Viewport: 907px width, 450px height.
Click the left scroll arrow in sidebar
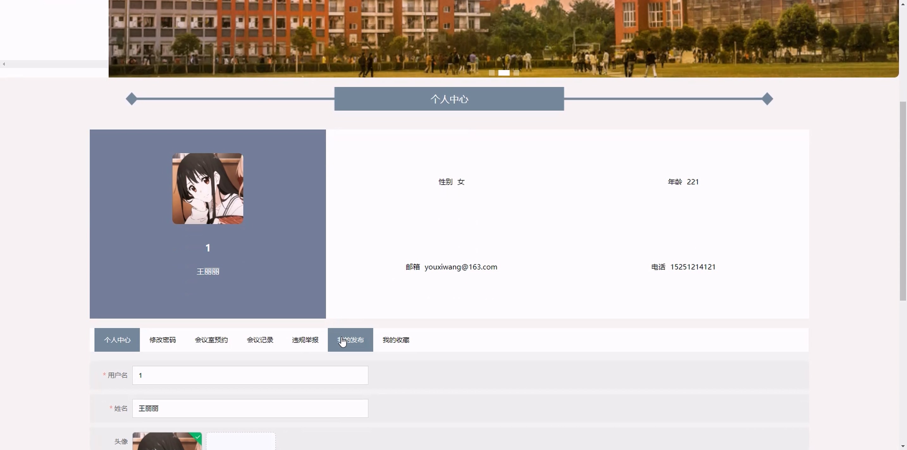click(x=3, y=64)
